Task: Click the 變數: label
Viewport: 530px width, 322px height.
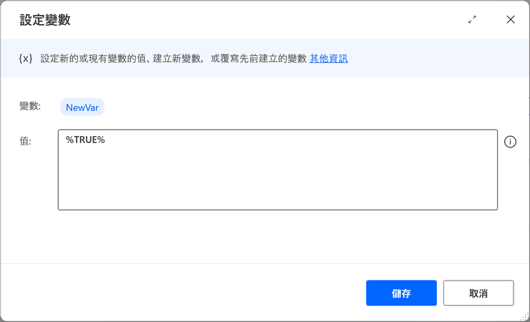Action: tap(30, 107)
